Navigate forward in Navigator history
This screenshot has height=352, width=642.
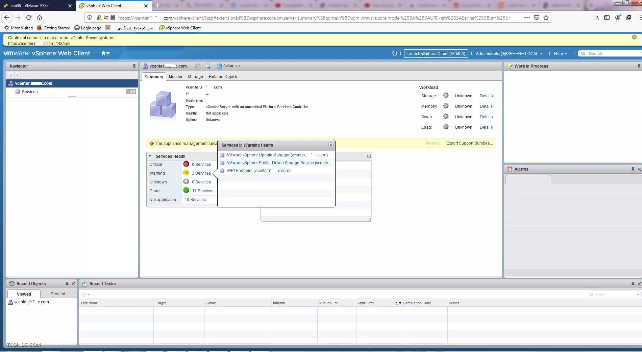[x=17, y=75]
